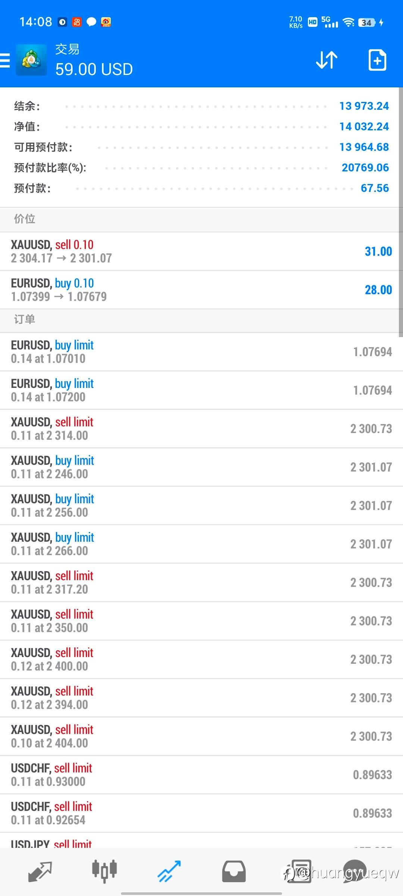Tap XAUUSD buy limit at 2 246.00
Screen dimensions: 403x896
pyautogui.click(x=201, y=467)
